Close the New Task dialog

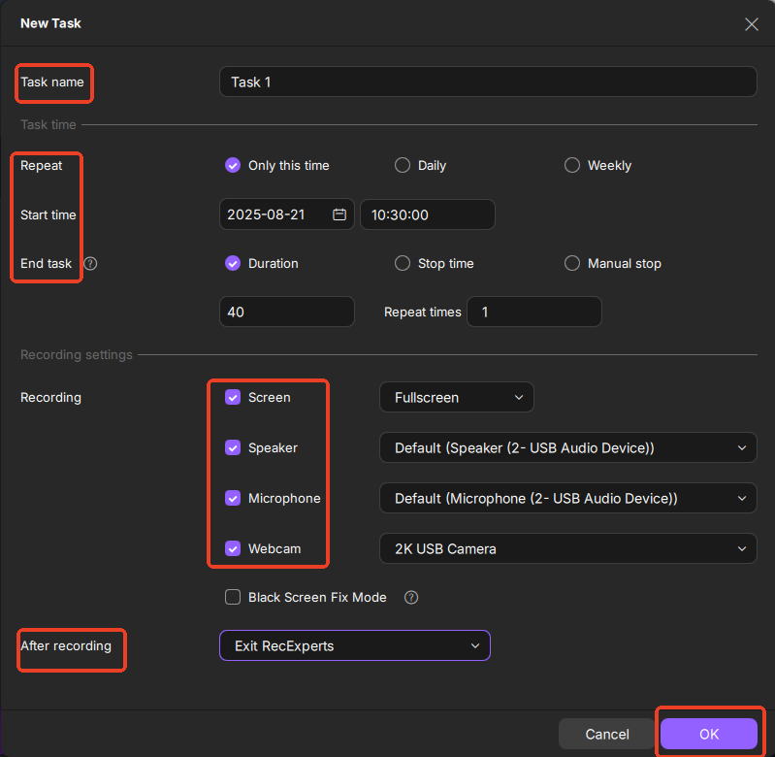click(x=752, y=24)
